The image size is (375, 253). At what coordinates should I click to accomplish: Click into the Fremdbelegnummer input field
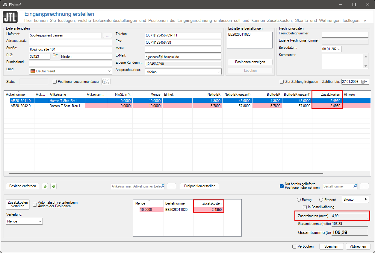point(345,35)
